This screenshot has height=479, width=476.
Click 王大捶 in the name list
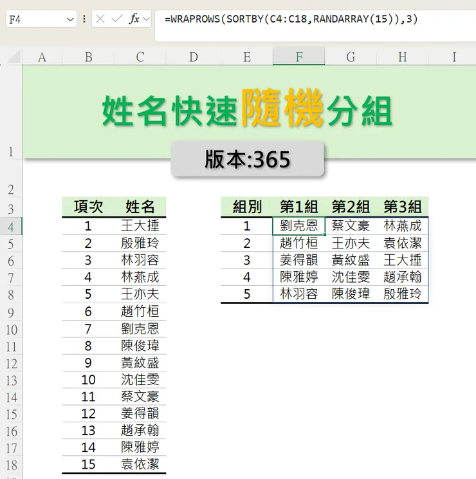[140, 226]
